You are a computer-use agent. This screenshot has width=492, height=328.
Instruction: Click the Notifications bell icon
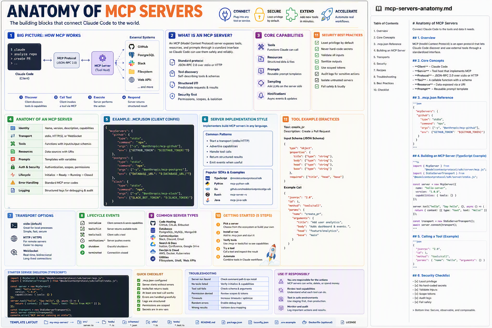(261, 96)
